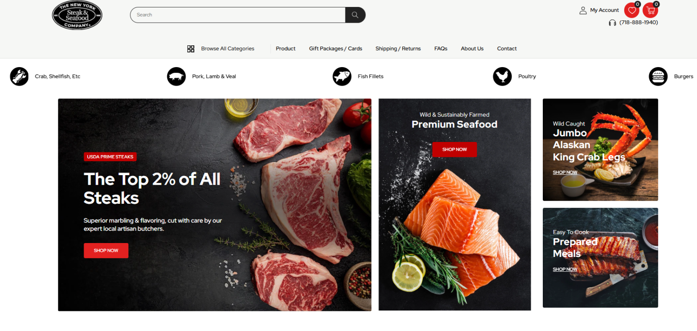This screenshot has width=697, height=331.
Task: Click the headset phone icon
Action: tap(612, 23)
